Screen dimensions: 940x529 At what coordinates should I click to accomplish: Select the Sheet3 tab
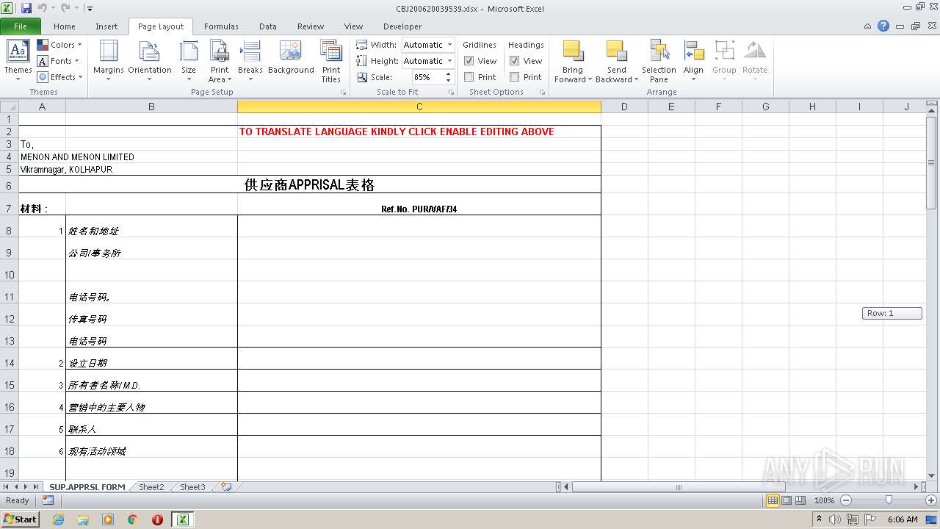pos(192,487)
